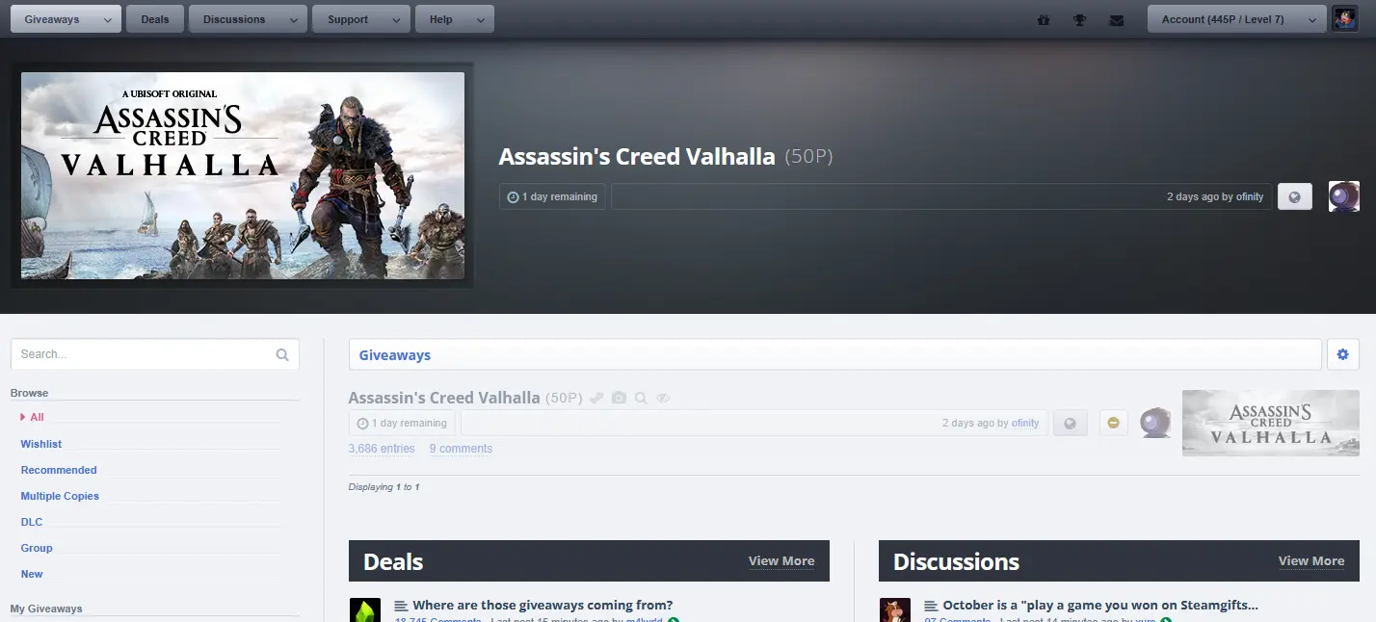The height and width of the screenshot is (622, 1376).
Task: Select Recommended in the Browse sidebar
Action: [59, 470]
